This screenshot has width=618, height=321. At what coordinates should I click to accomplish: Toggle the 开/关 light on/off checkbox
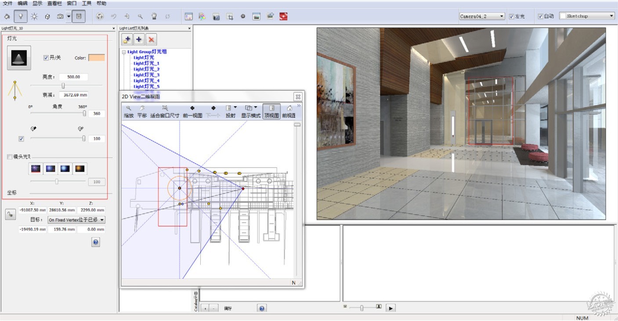tap(46, 58)
